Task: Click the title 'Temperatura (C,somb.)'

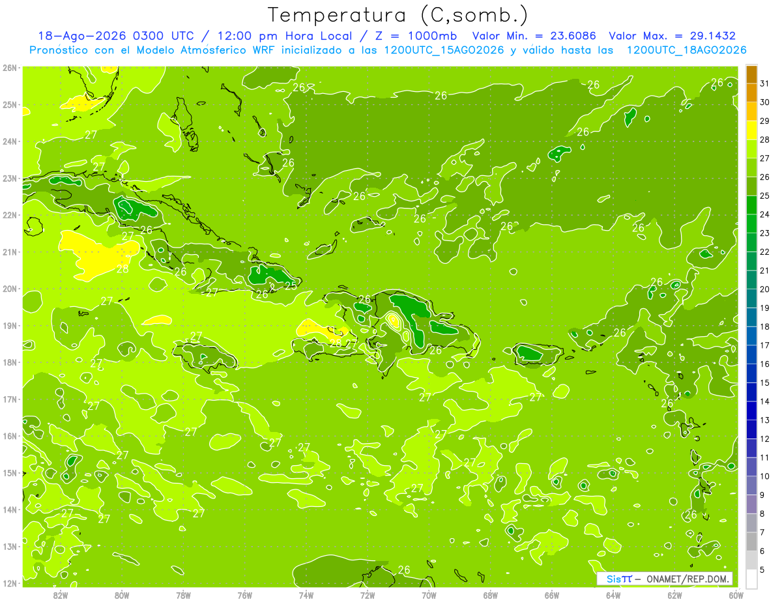Action: point(398,14)
